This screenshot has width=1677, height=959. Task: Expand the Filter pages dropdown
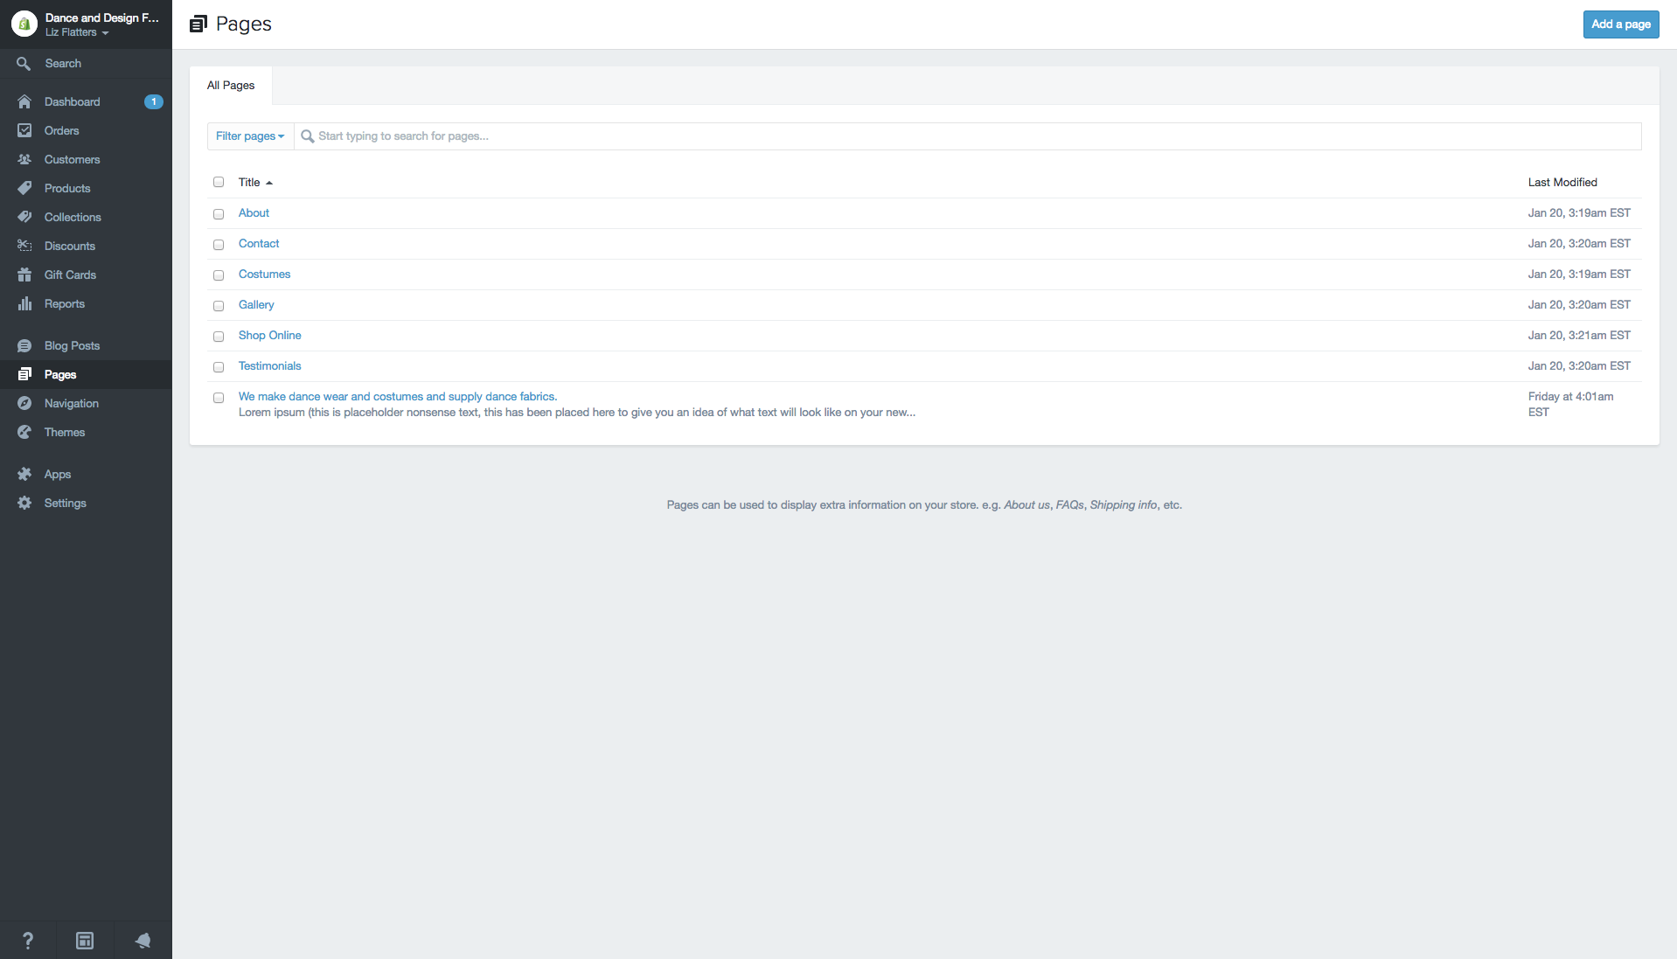pos(250,136)
